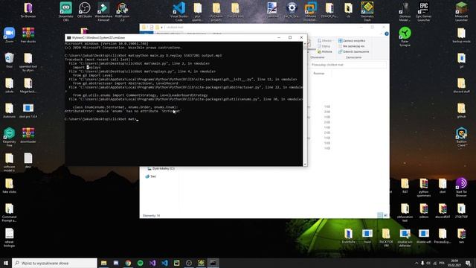The image size is (476, 268).
Task: Open Visual Studio Code from taskbar
Action: pyautogui.click(x=164, y=263)
